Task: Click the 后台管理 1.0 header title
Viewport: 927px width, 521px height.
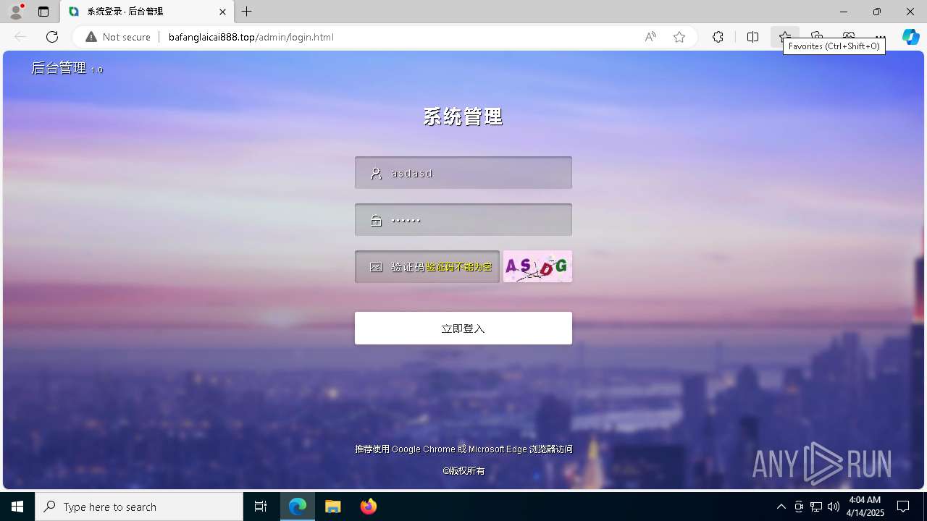Action: 67,68
